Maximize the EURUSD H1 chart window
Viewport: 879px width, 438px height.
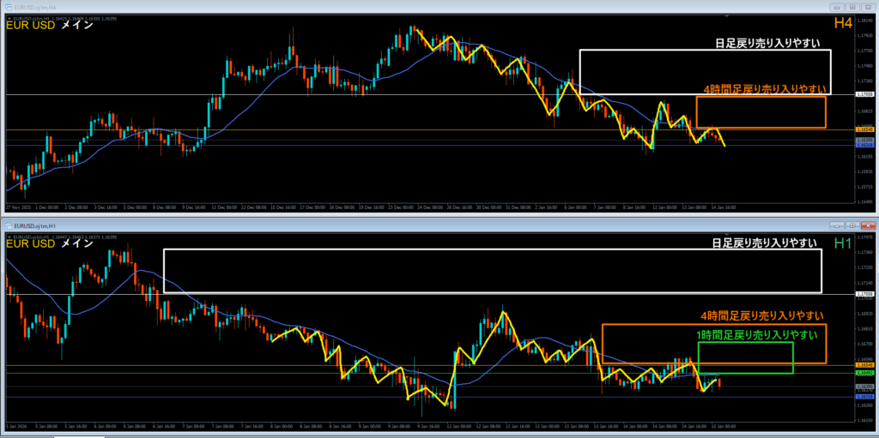click(x=852, y=225)
